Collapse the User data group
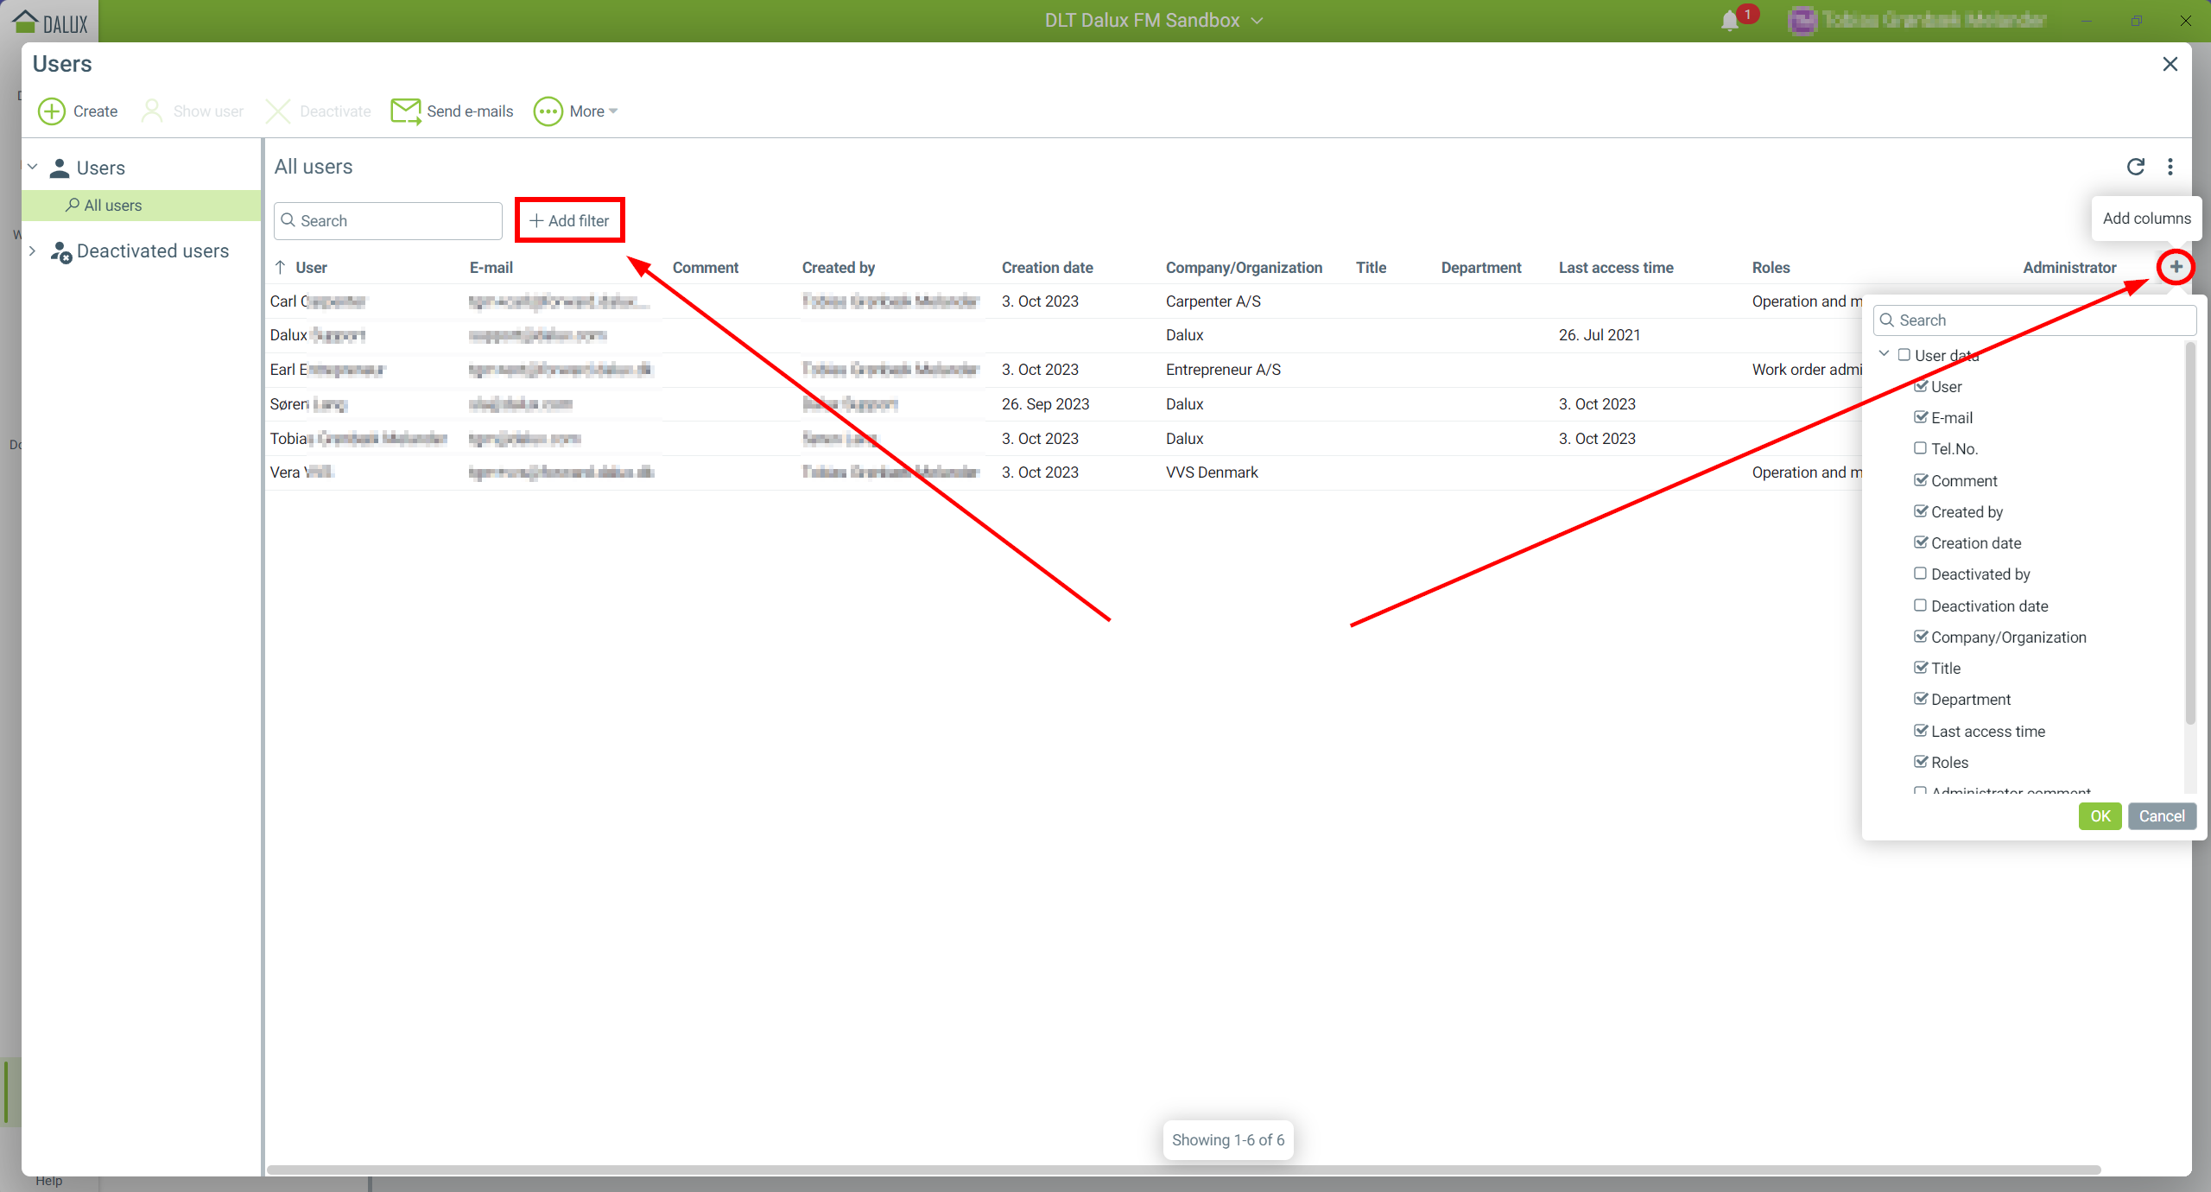 tap(1884, 354)
